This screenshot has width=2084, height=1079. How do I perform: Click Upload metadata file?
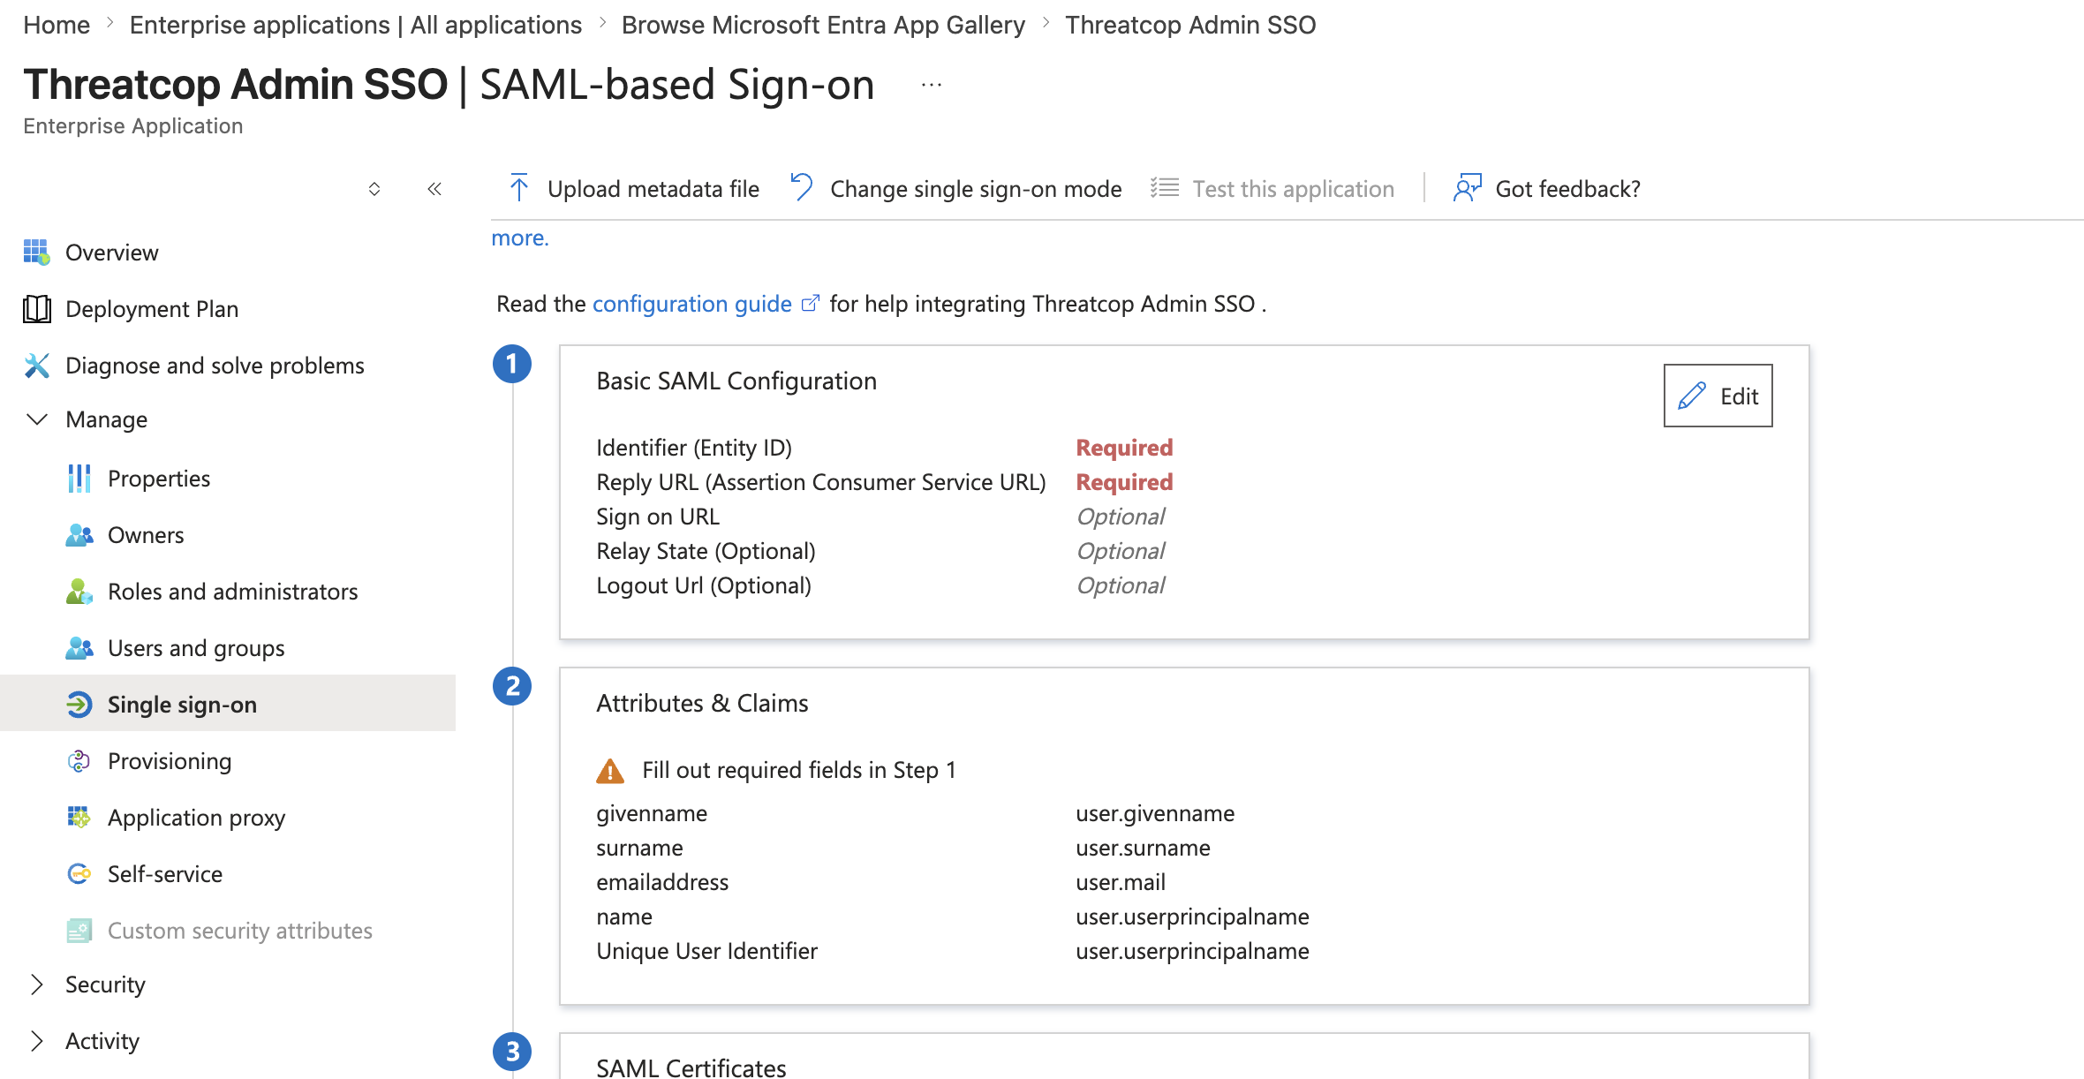pyautogui.click(x=634, y=189)
